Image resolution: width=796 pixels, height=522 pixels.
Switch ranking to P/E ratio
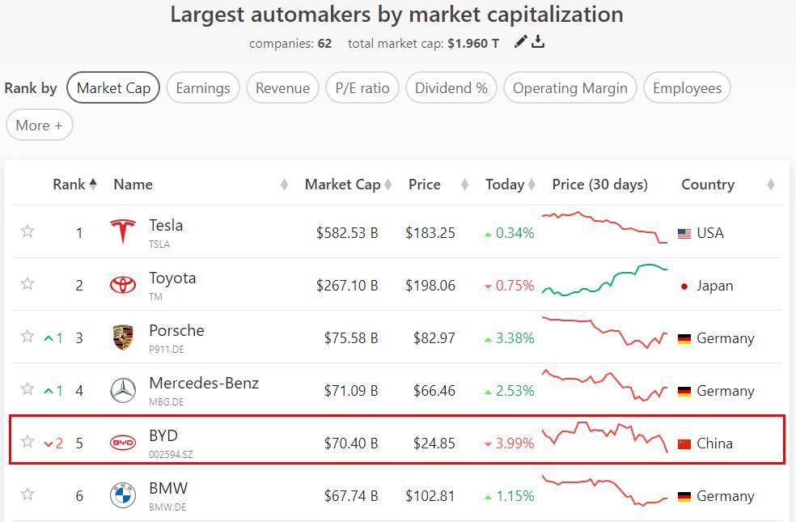pos(362,88)
